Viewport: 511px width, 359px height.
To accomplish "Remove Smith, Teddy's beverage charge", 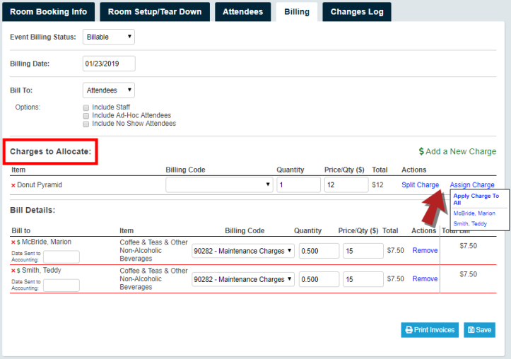I will tap(425, 279).
